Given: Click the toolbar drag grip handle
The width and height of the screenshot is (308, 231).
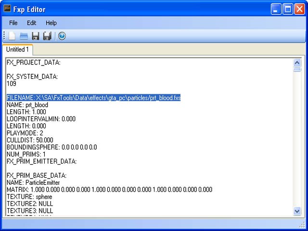Looking at the screenshot, I should pos(4,36).
